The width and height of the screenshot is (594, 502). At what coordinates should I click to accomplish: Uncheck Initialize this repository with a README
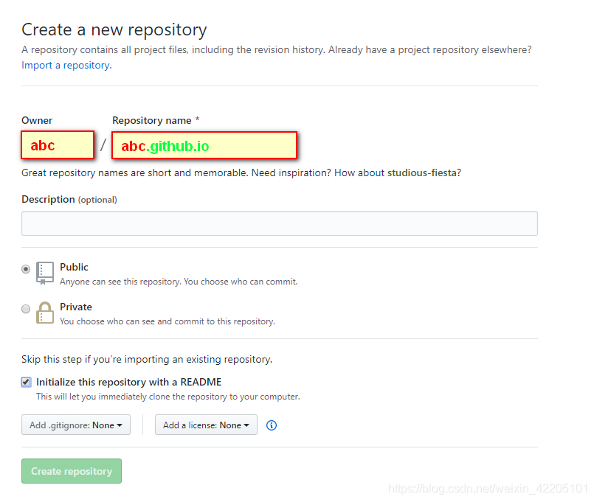click(x=26, y=382)
